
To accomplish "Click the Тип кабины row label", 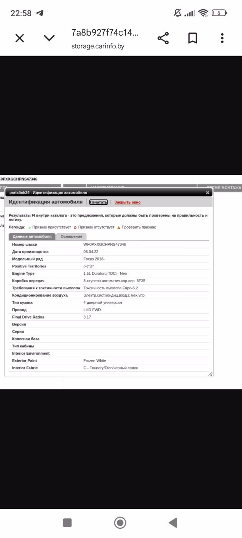I will (x=23, y=346).
